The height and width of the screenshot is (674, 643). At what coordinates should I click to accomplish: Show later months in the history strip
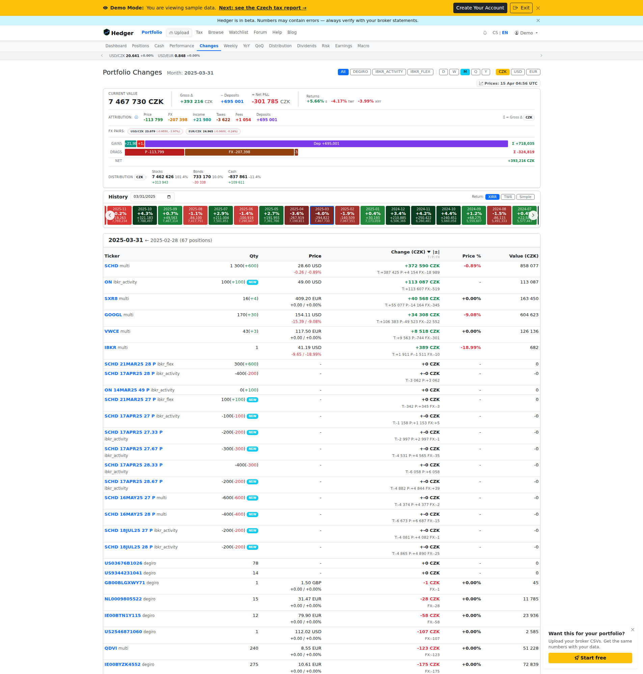[x=533, y=215]
